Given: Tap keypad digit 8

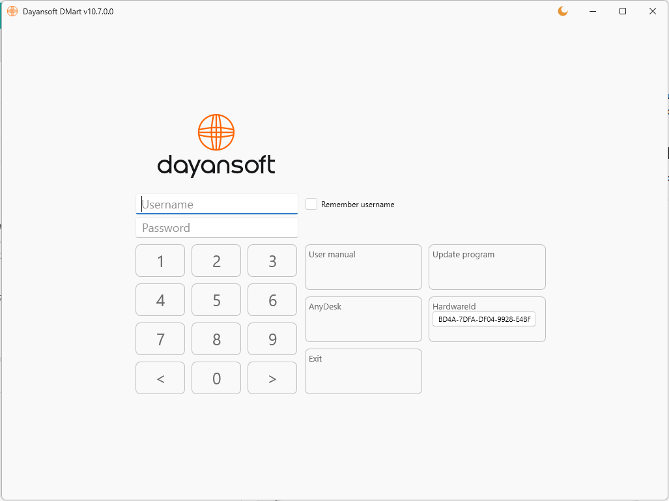Looking at the screenshot, I should [216, 339].
